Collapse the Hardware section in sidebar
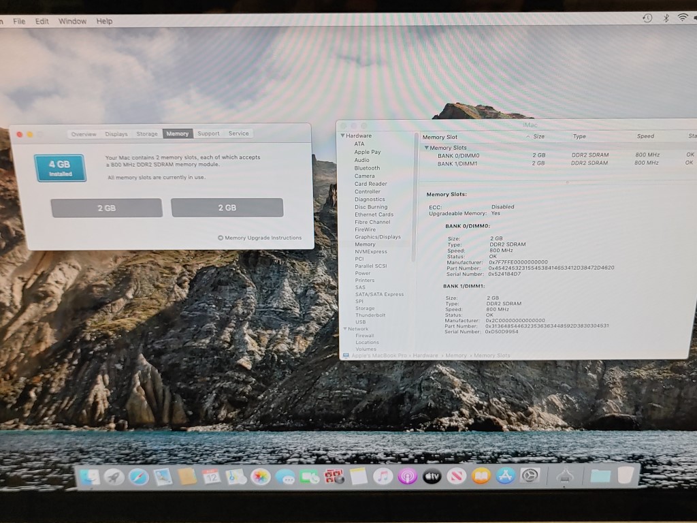The image size is (697, 523). [343, 136]
